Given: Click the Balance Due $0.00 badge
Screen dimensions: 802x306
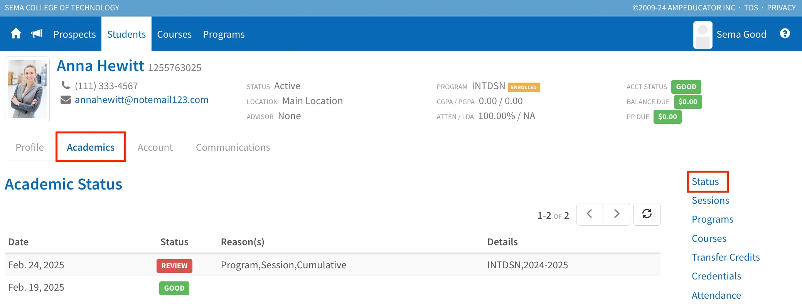Looking at the screenshot, I should pyautogui.click(x=688, y=102).
